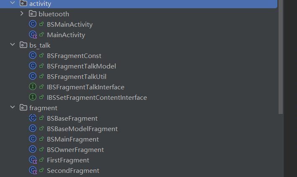
Task: Select the BSOwnerFragment entry
Action: pos(75,150)
